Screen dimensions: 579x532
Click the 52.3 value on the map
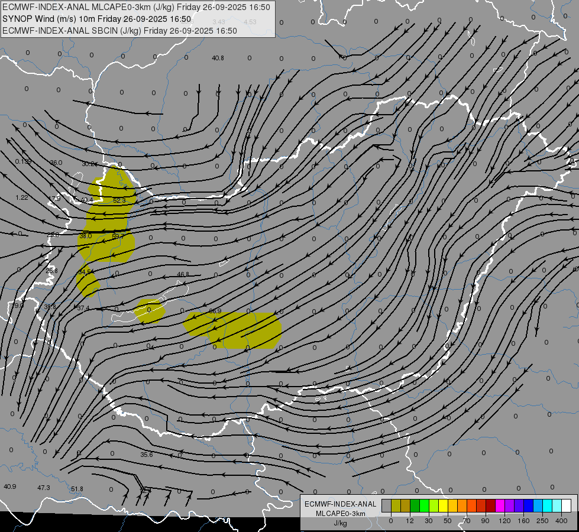tap(119, 200)
